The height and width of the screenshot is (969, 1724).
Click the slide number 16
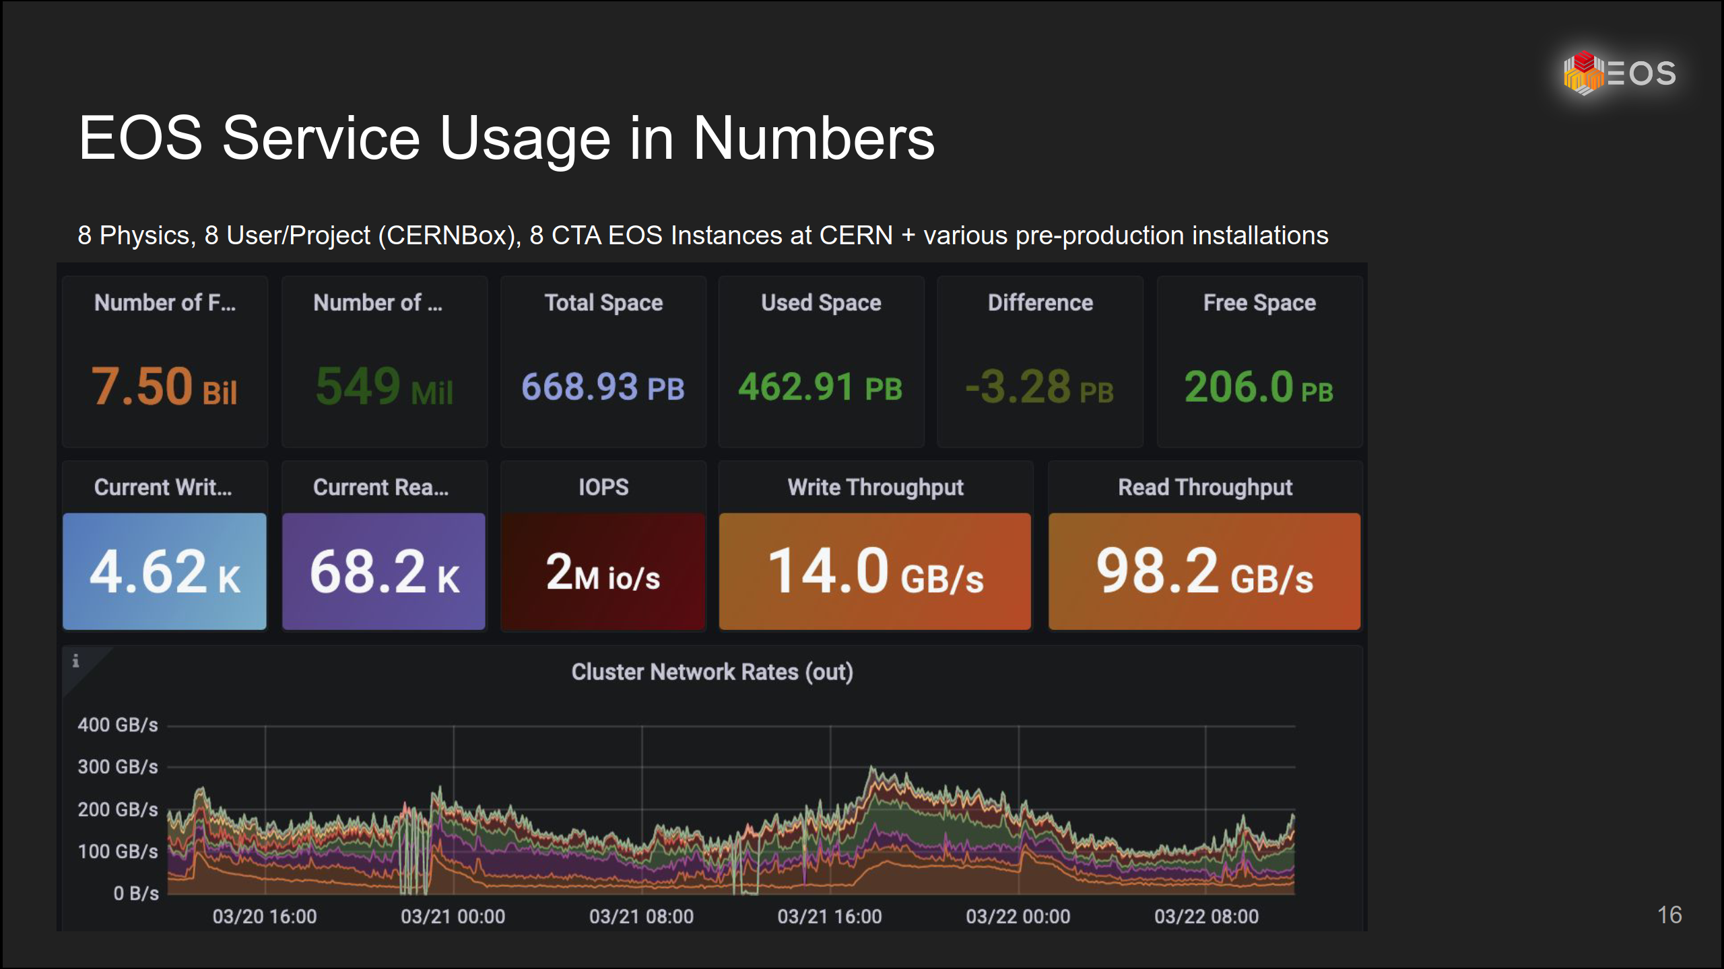[x=1669, y=915]
